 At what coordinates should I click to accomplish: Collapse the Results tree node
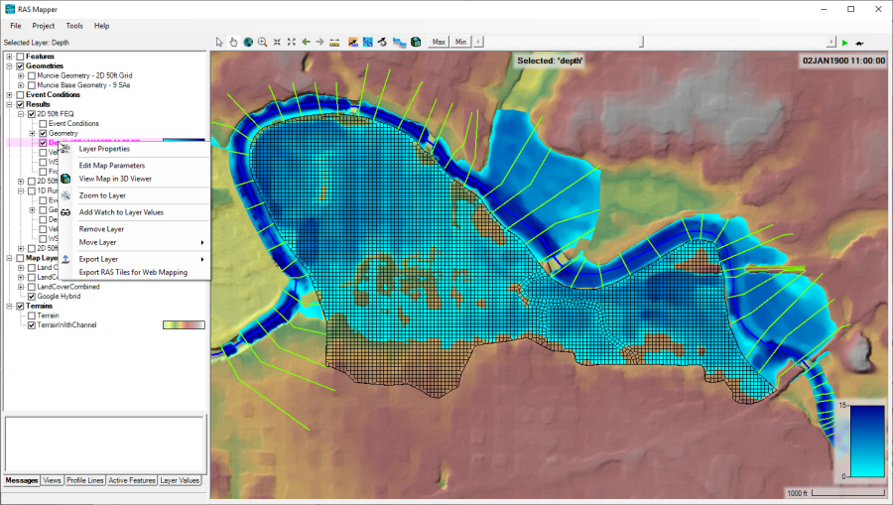pyautogui.click(x=9, y=105)
